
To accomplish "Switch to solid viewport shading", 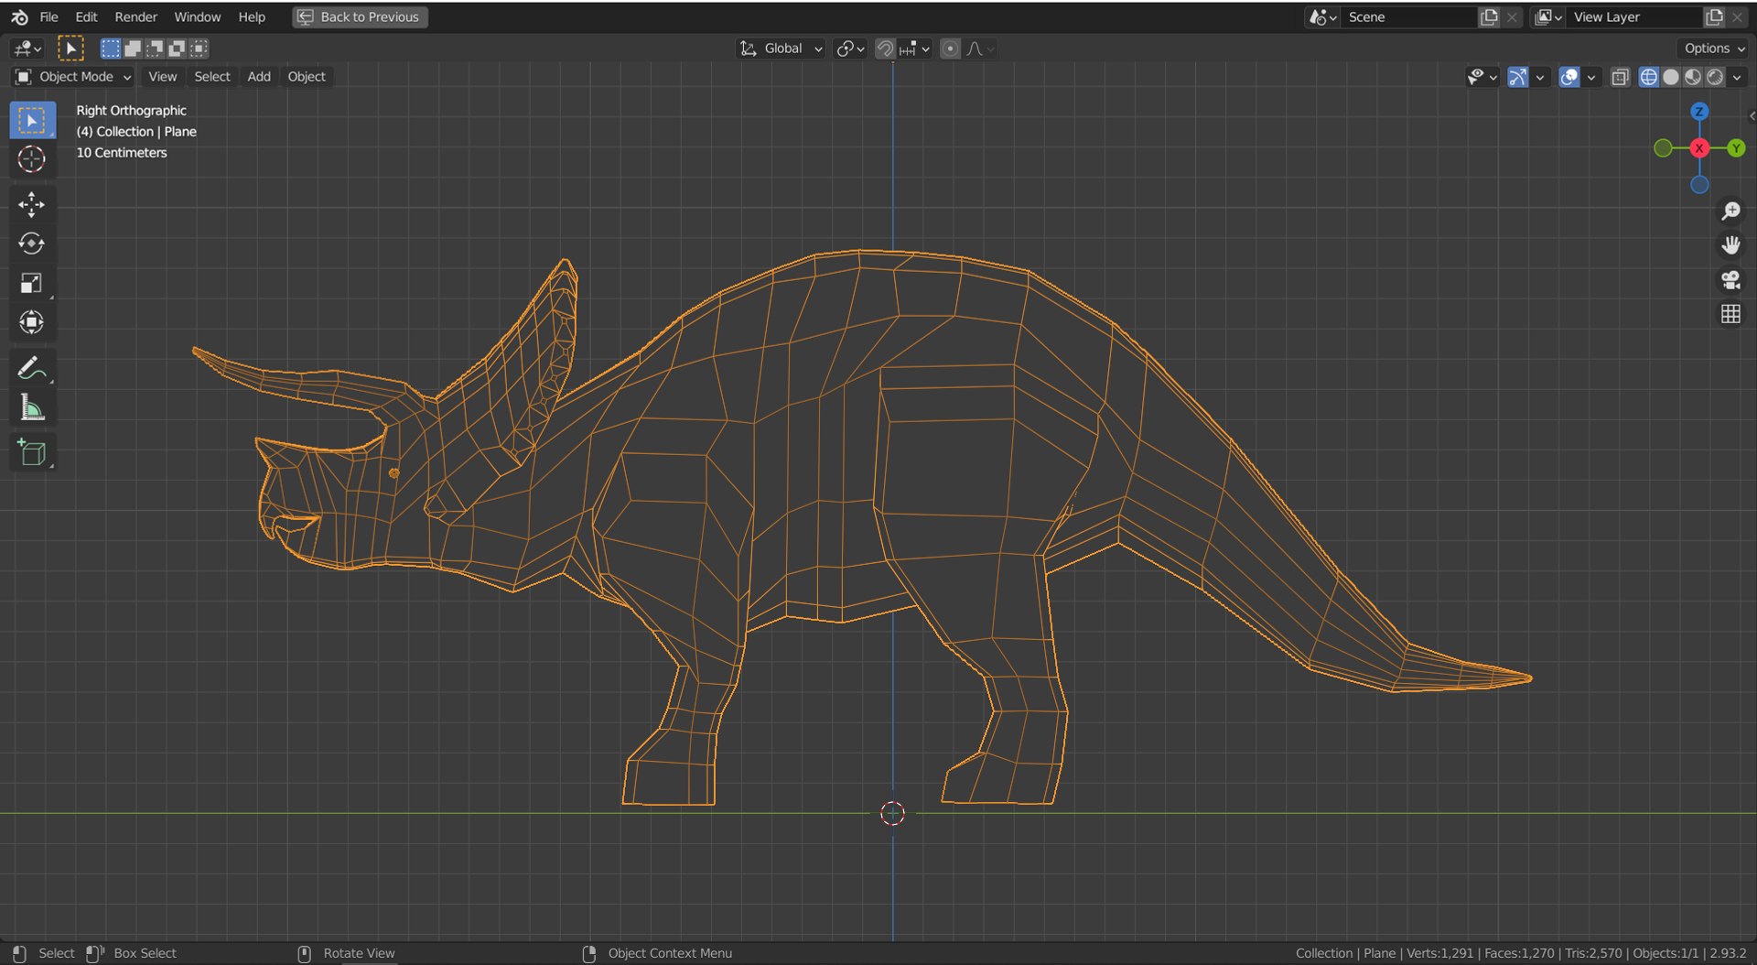I will point(1671,77).
